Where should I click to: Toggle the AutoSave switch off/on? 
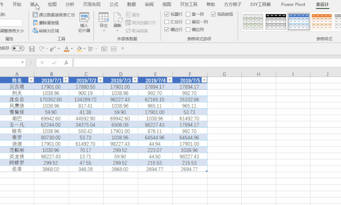pos(18,48)
